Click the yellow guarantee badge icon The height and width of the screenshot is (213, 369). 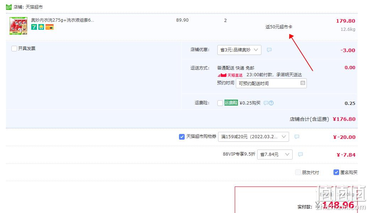point(41,27)
